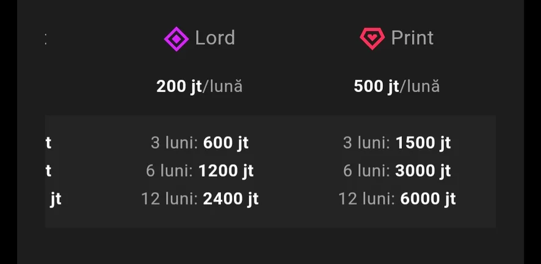Image resolution: width=541 pixels, height=264 pixels.
Task: Pick the Print 12 luni: 6000 jt option
Action: (397, 199)
